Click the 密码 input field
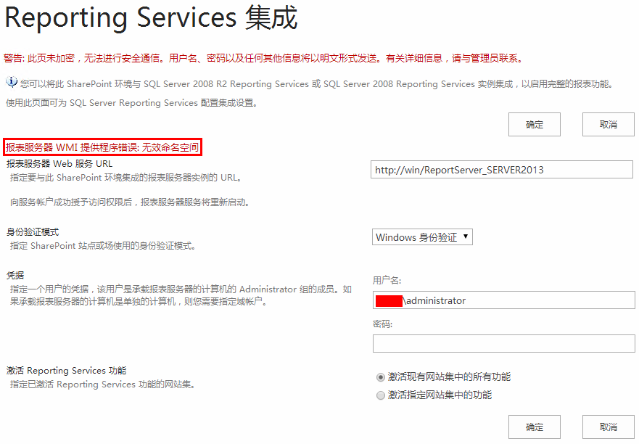Screen dimensions: 639x444 503,344
